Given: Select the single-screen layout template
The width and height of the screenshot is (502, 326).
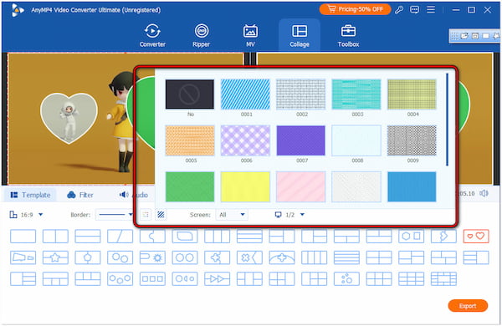Looking at the screenshot, I should tap(23, 237).
